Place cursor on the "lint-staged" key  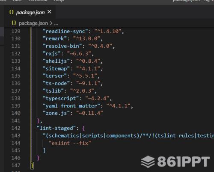56,128
